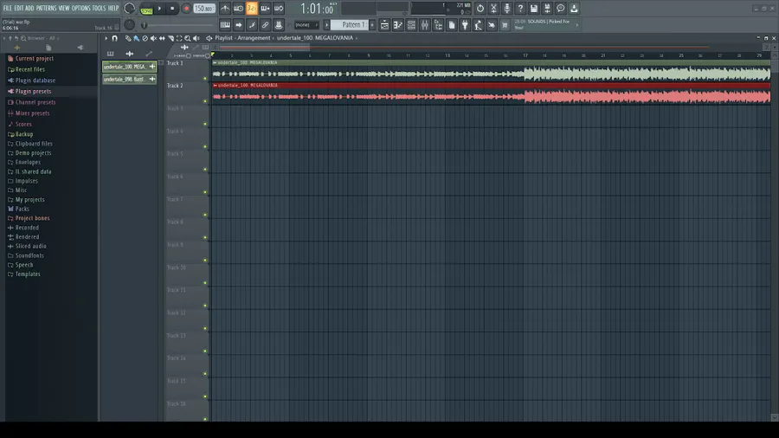Toggle wait for input before recording
This screenshot has height=438, width=779.
tap(239, 9)
